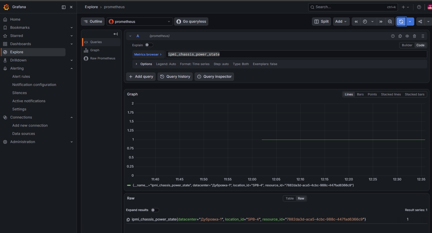Viewport: 432px width, 233px height.
Task: Run query with refresh icon
Action: point(401,21)
